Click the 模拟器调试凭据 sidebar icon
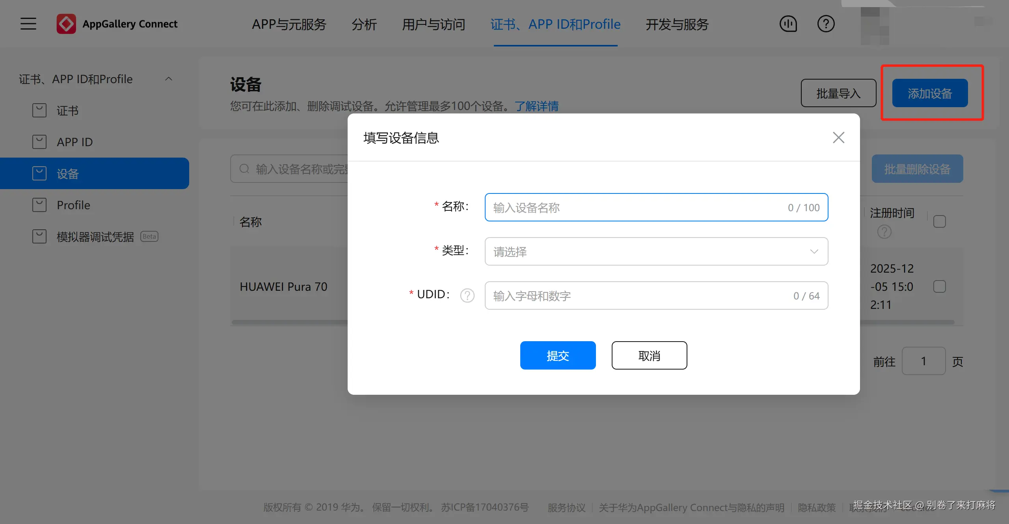The width and height of the screenshot is (1009, 524). 39,236
